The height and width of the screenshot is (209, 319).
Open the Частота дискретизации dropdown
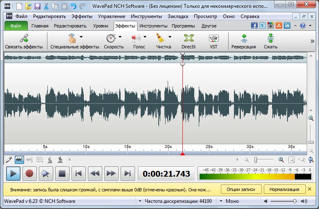[x=140, y=201]
